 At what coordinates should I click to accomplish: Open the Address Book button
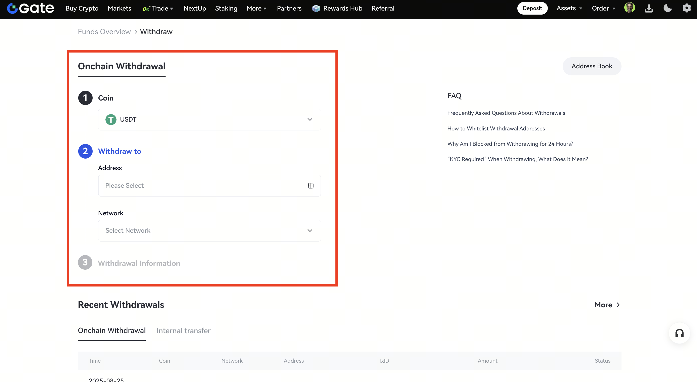592,66
